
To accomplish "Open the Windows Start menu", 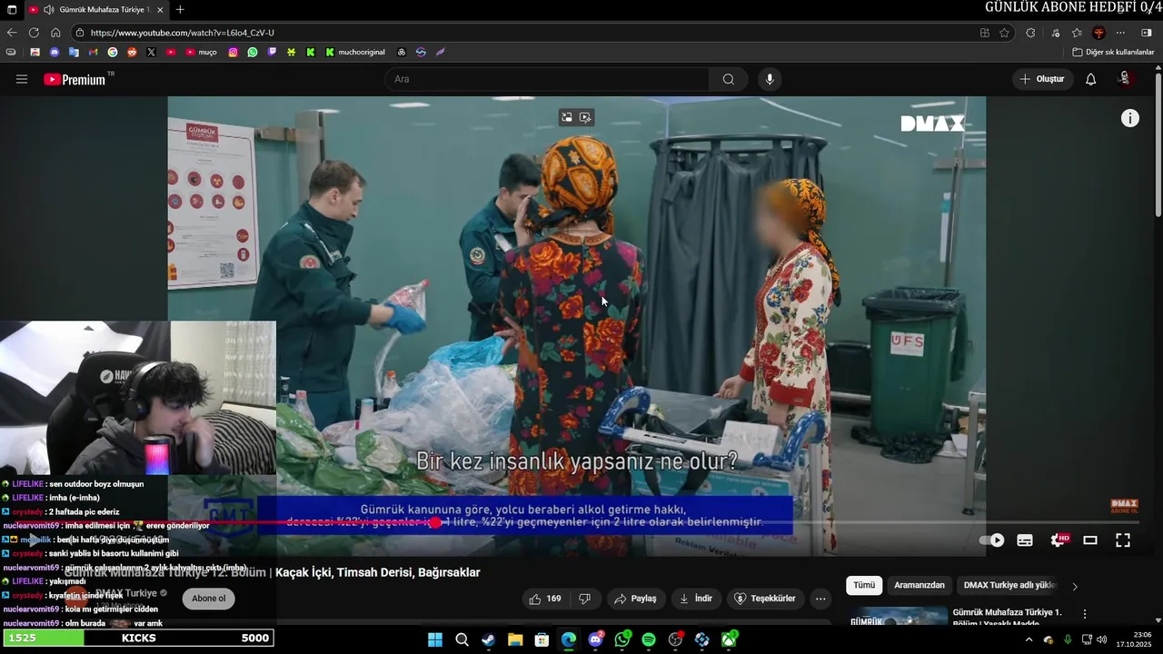I will 435,639.
